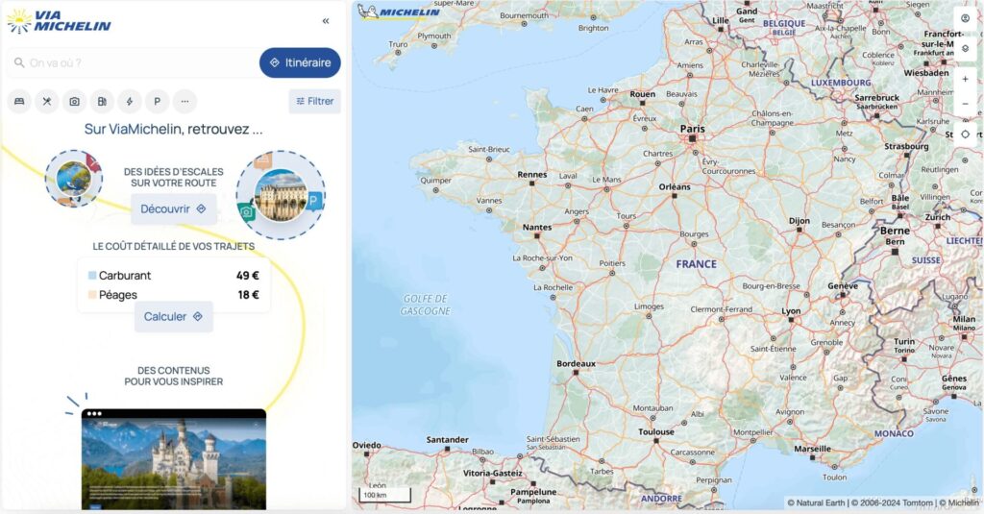Select the hotels bed icon filter

point(19,101)
